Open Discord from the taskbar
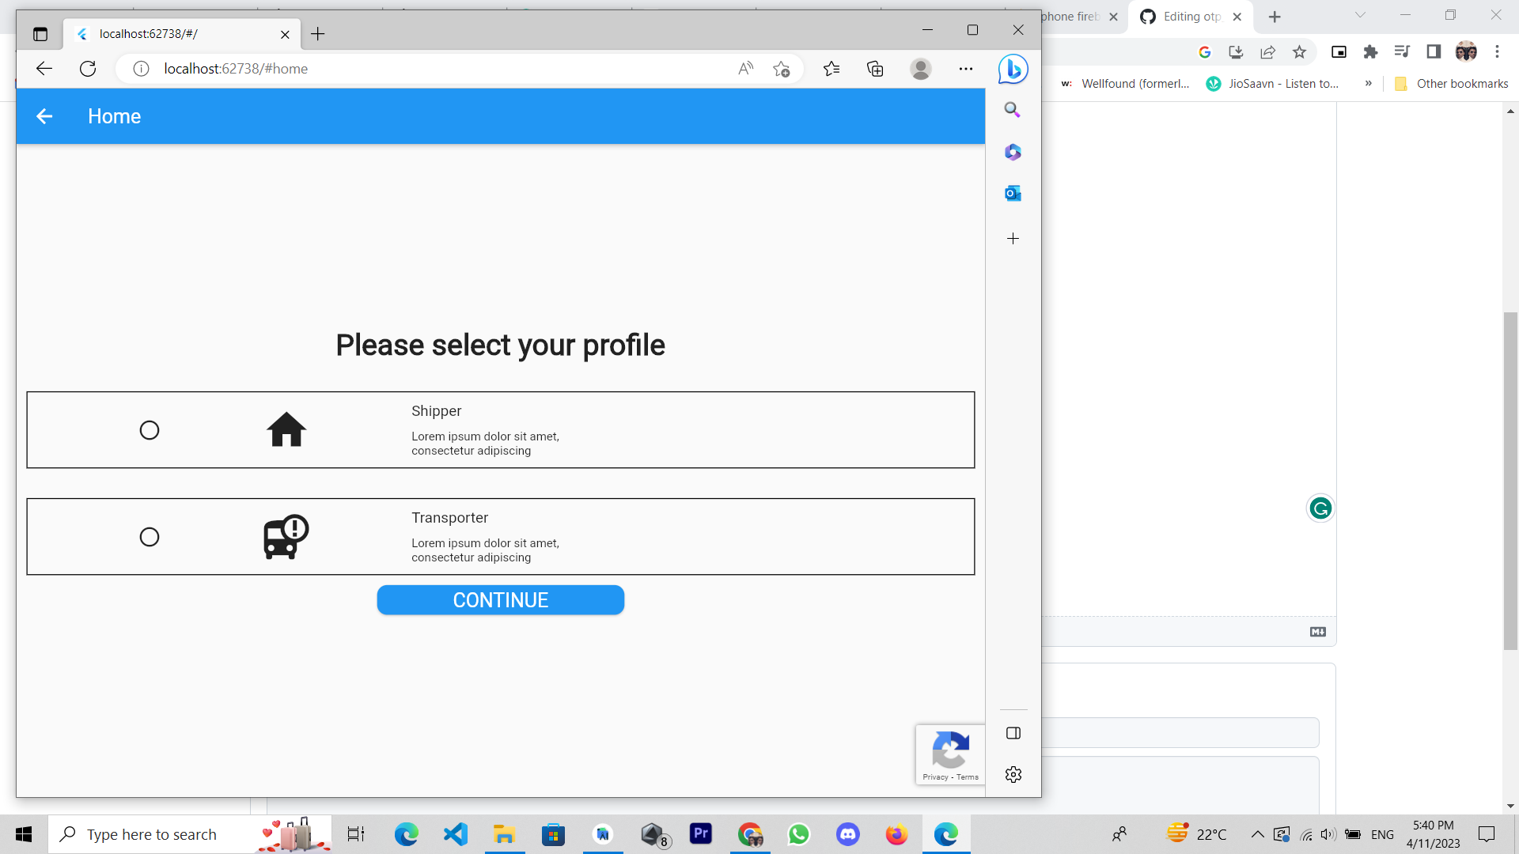The image size is (1519, 854). (847, 833)
